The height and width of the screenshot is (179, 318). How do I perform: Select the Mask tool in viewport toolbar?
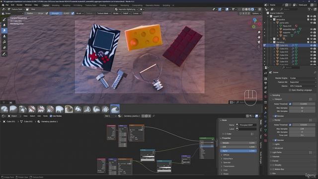click(x=4, y=48)
